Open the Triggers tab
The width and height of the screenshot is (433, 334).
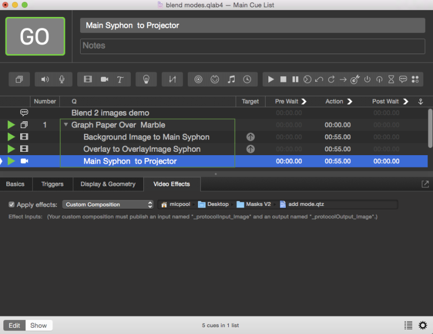(52, 184)
